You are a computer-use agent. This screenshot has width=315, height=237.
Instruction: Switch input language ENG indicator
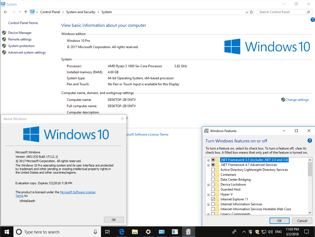(278, 232)
